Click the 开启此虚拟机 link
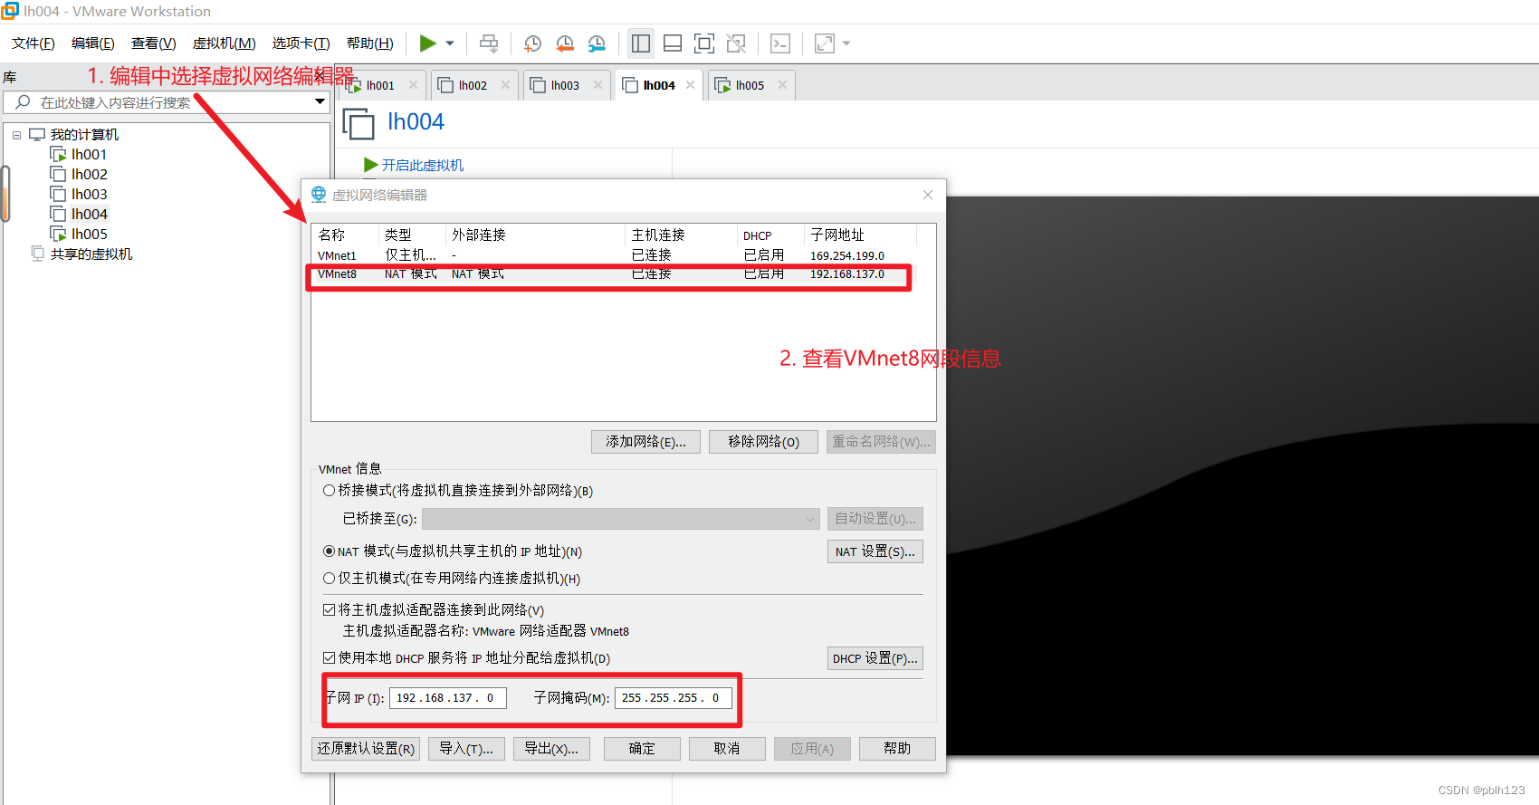This screenshot has height=805, width=1539. (422, 165)
